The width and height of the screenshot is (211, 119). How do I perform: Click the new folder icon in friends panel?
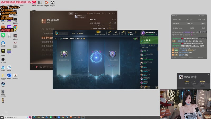(152, 45)
